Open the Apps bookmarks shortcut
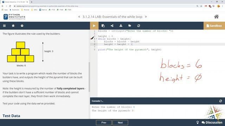 point(5,10)
